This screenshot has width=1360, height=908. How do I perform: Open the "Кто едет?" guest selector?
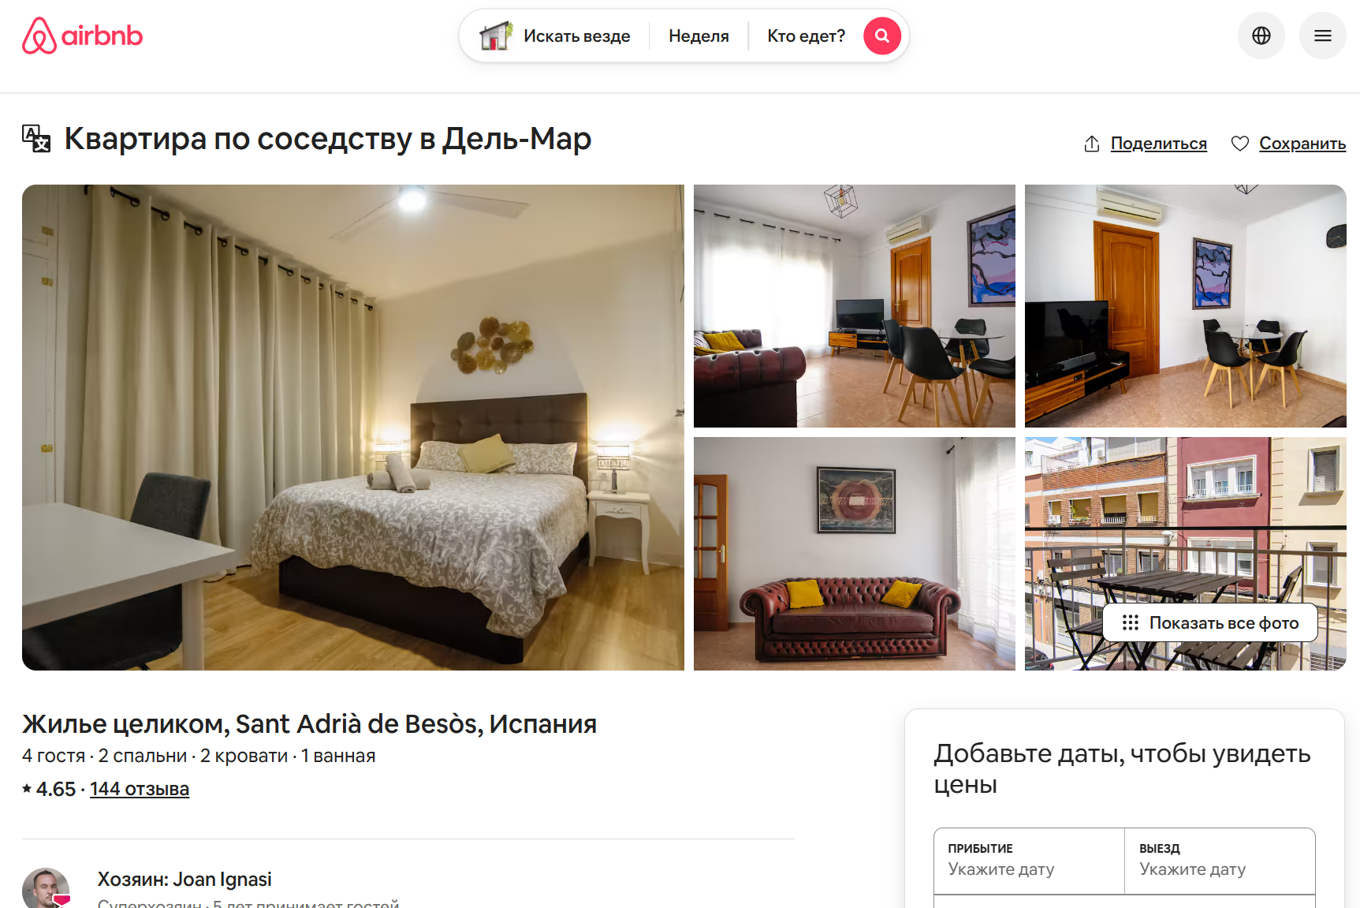(x=806, y=35)
